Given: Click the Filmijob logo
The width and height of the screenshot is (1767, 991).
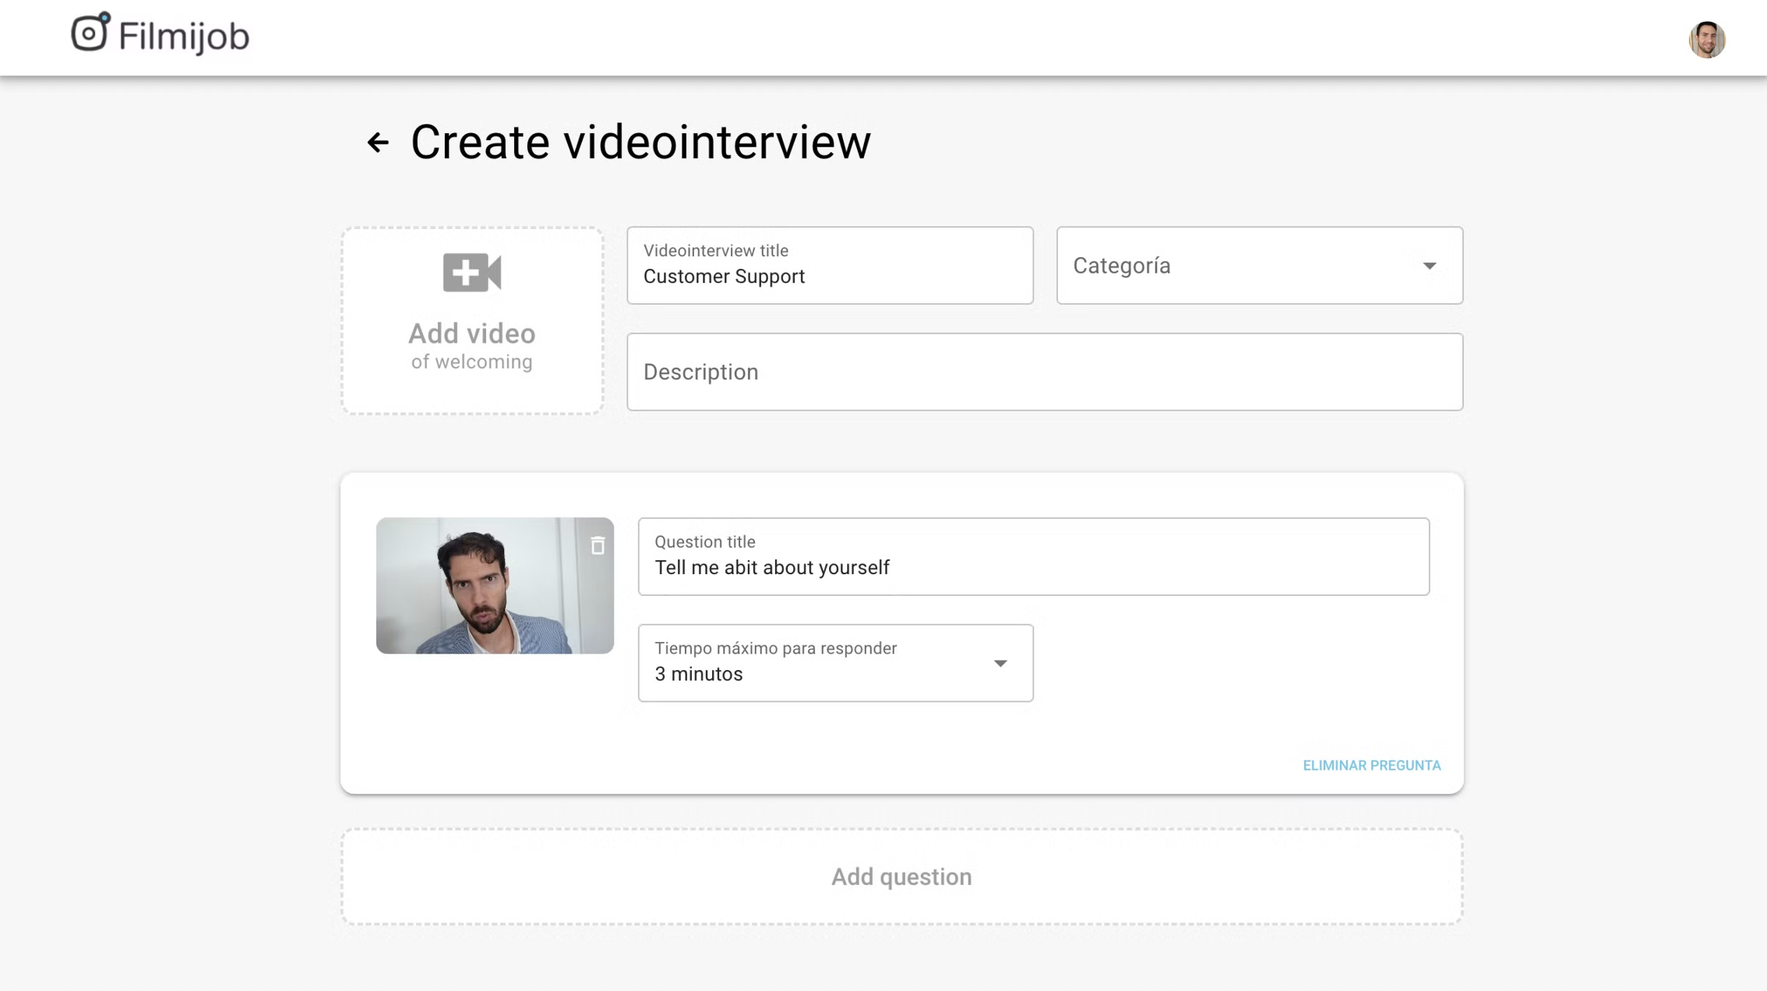Looking at the screenshot, I should click(160, 35).
